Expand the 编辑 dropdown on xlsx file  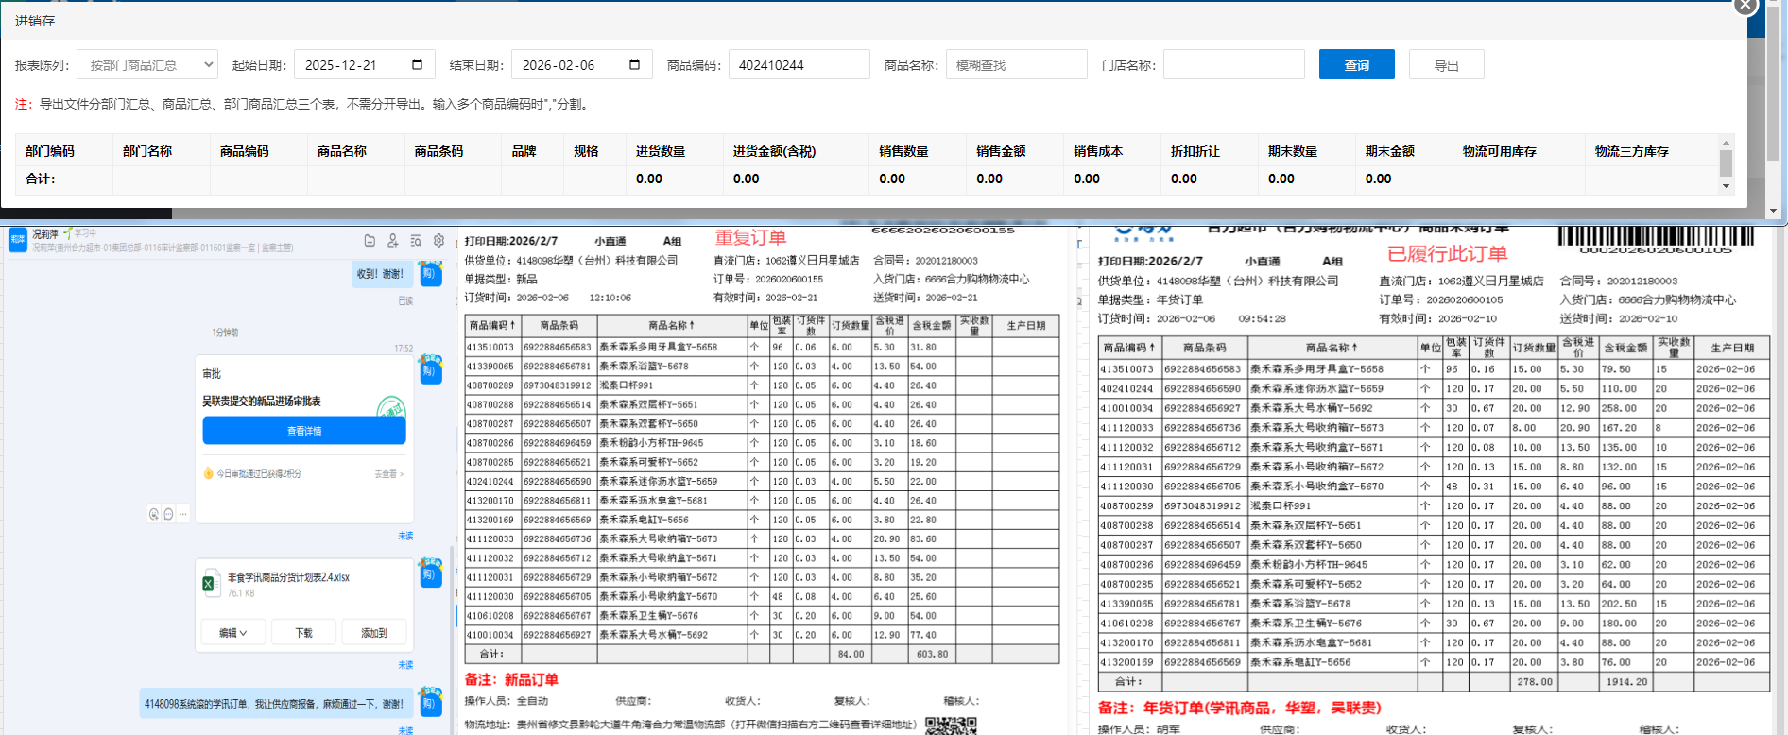[x=232, y=633]
